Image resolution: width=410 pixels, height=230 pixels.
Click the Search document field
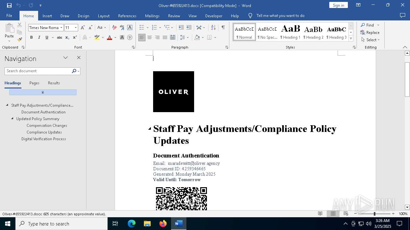(38, 71)
